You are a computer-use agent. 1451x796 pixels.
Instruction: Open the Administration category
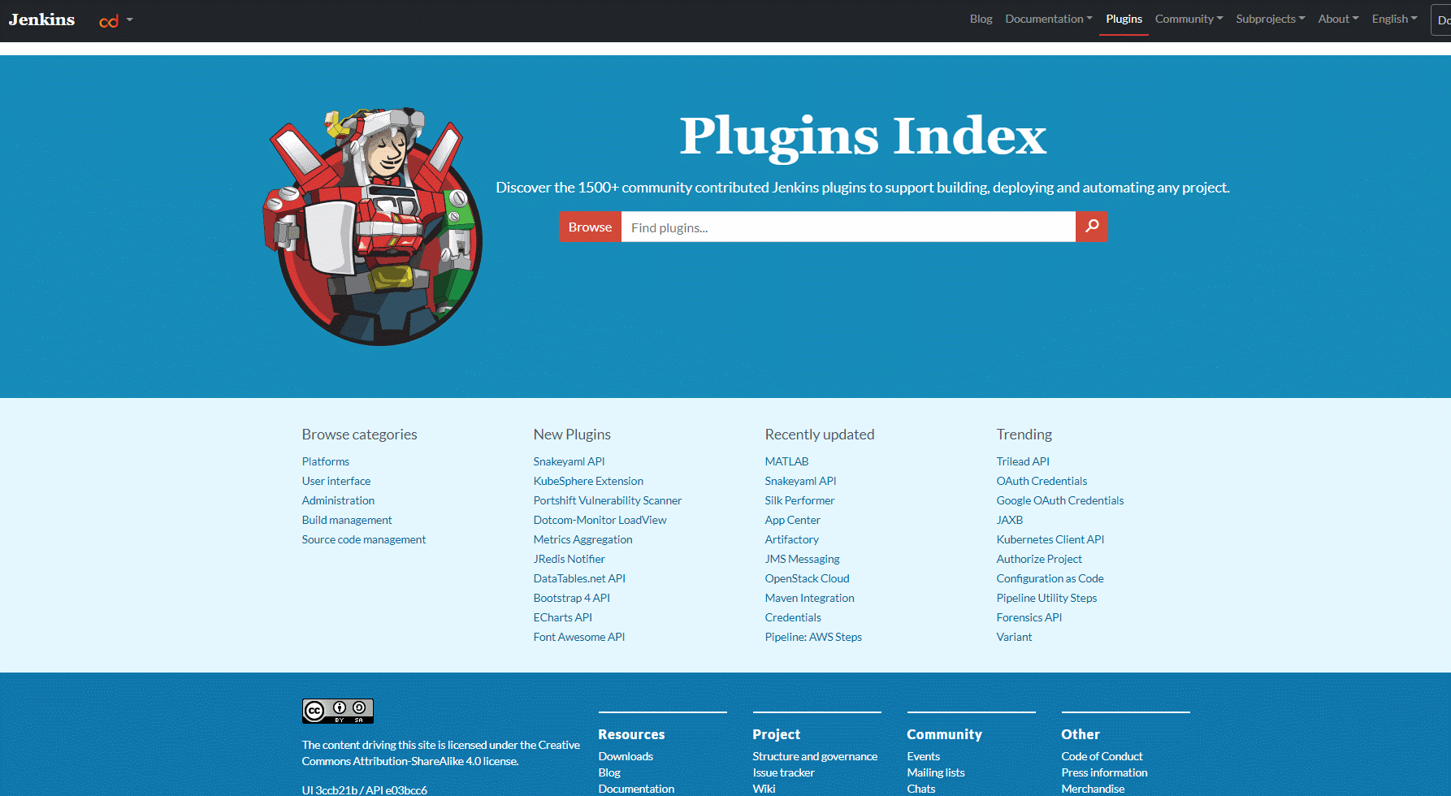tap(338, 500)
